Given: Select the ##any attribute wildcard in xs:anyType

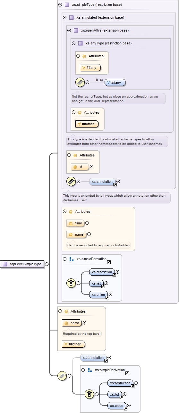Looking at the screenshot, I should point(90,68).
